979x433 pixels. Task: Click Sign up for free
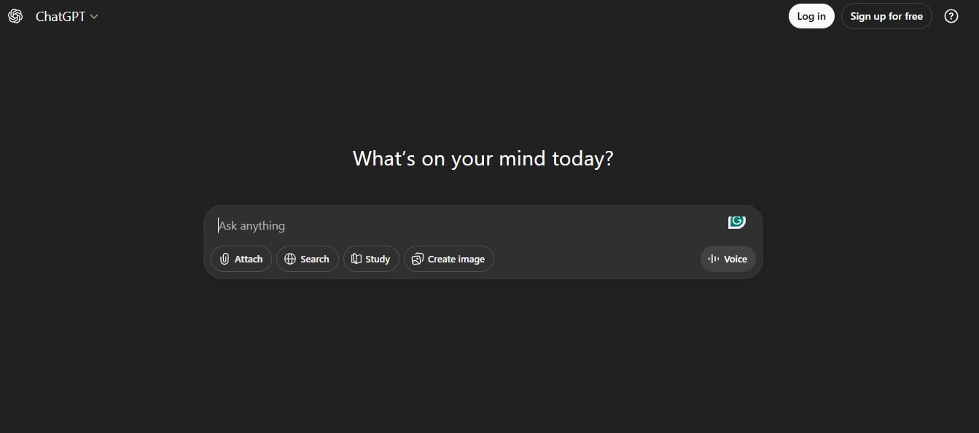(886, 15)
